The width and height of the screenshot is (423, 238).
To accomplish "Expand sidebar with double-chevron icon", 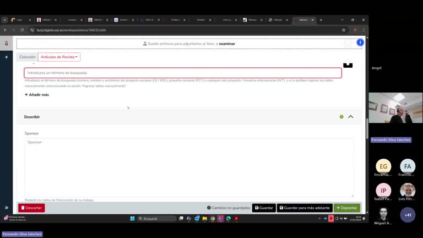I will 7,208.
